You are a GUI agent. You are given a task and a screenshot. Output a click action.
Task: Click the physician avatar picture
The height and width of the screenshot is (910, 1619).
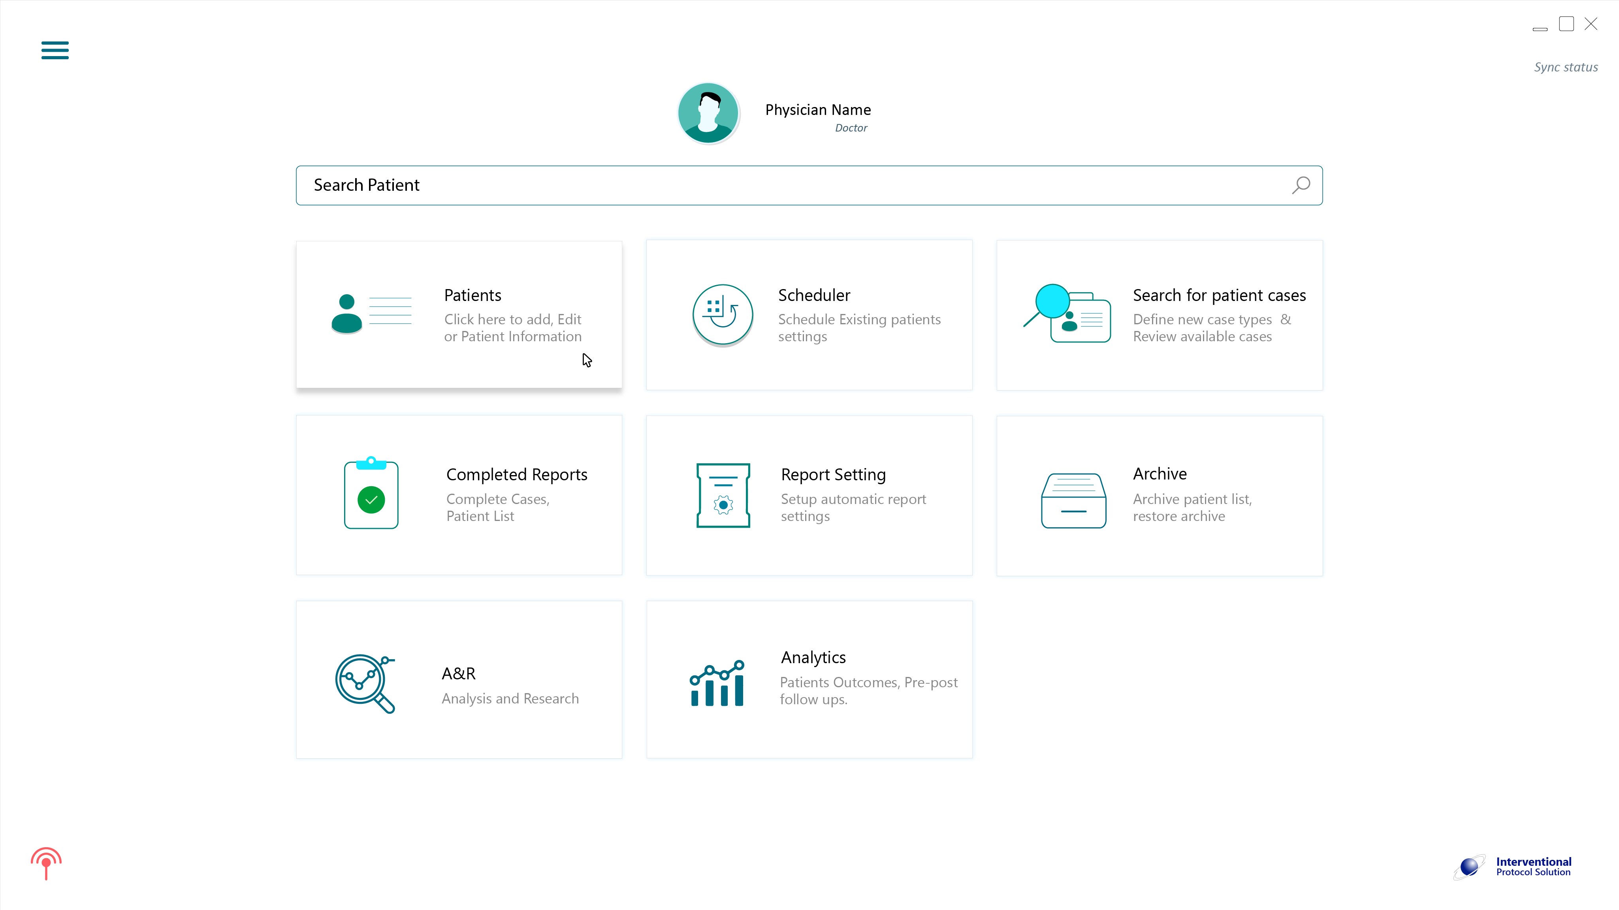coord(708,113)
